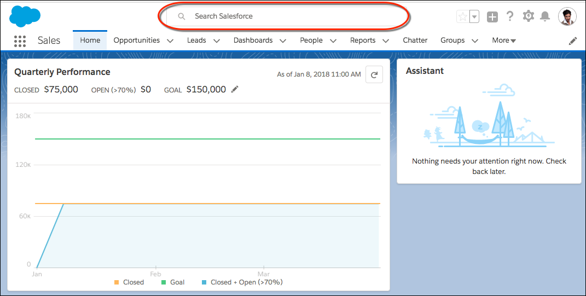Click the $75,000 closed amount
The width and height of the screenshot is (586, 296).
click(x=61, y=89)
